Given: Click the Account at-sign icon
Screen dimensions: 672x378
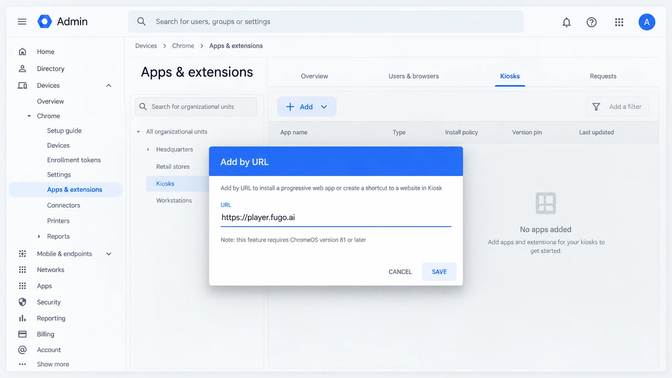Looking at the screenshot, I should [x=23, y=350].
